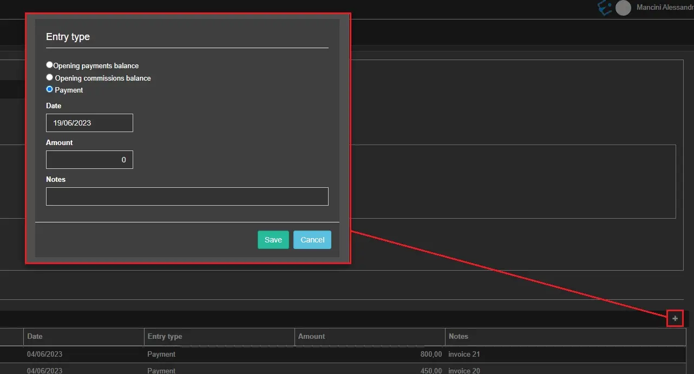Image resolution: width=694 pixels, height=374 pixels.
Task: Click the Notes column header
Action: tap(458, 336)
